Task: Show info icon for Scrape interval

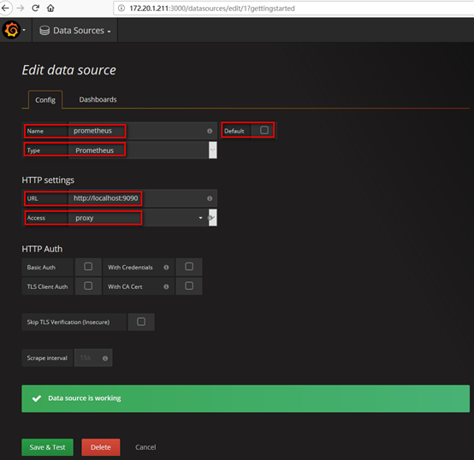Action: tap(105, 358)
